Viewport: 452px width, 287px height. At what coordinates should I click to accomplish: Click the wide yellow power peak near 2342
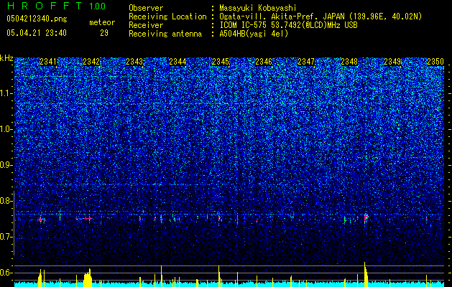[x=88, y=278]
